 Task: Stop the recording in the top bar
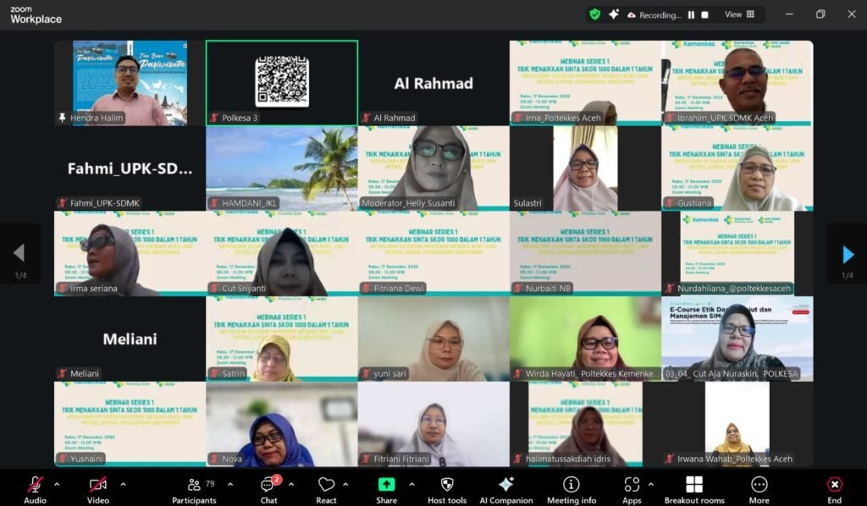pyautogui.click(x=704, y=14)
